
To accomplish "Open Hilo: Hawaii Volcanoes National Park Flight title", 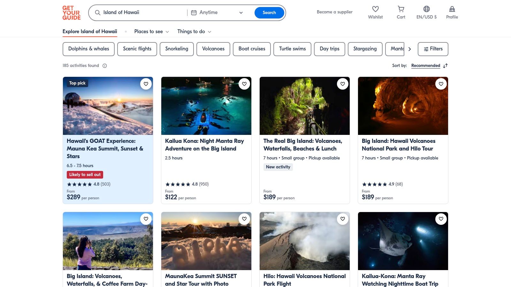I will [305, 280].
